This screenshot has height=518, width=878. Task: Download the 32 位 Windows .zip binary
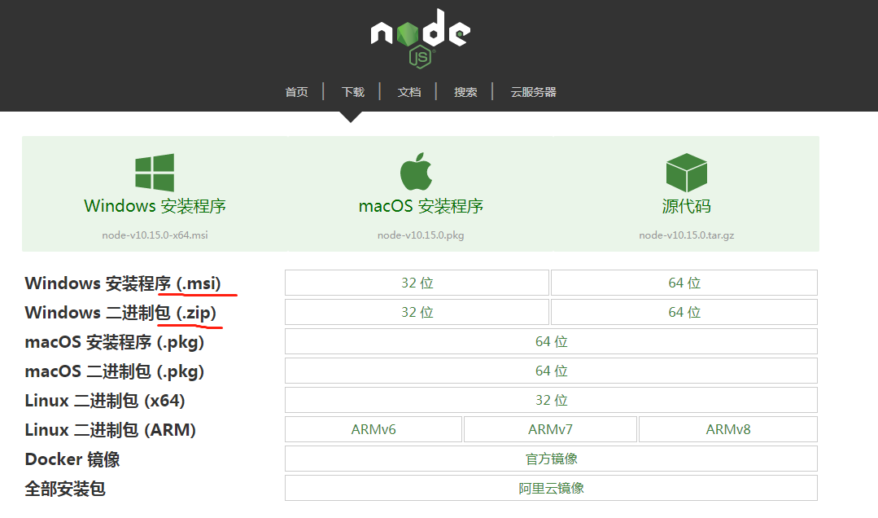coord(417,312)
